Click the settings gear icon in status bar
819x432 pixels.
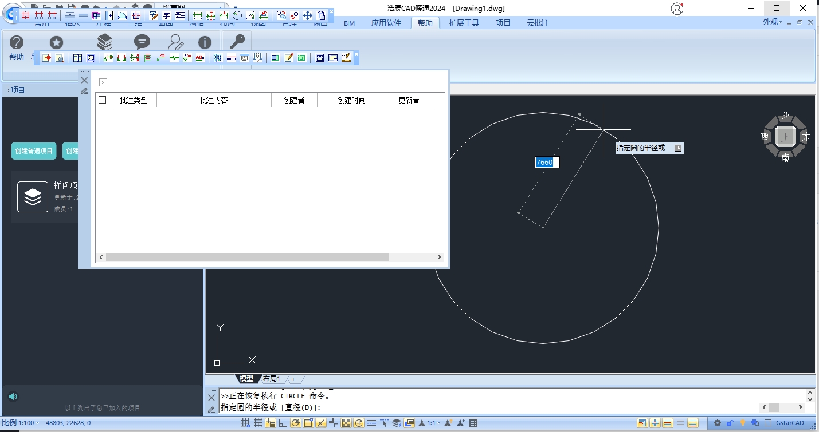717,423
